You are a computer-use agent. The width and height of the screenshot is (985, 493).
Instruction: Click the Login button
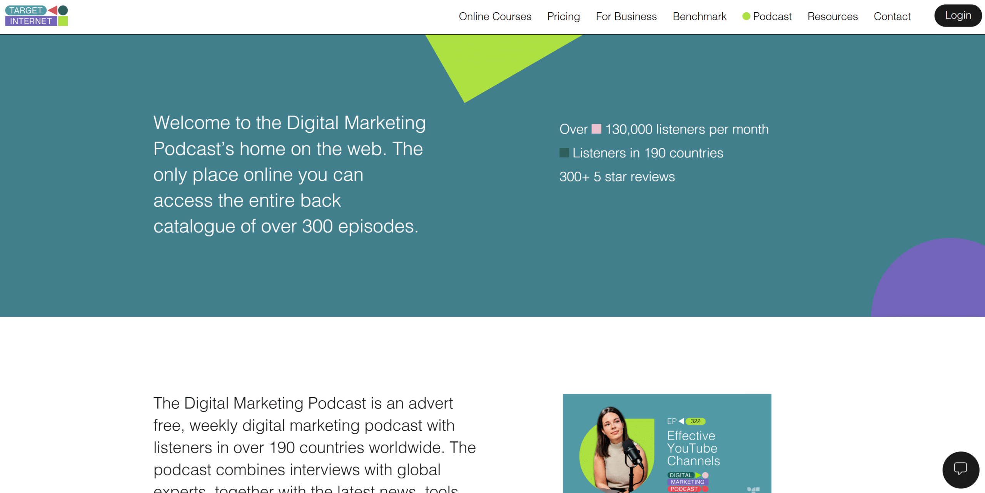tap(958, 15)
